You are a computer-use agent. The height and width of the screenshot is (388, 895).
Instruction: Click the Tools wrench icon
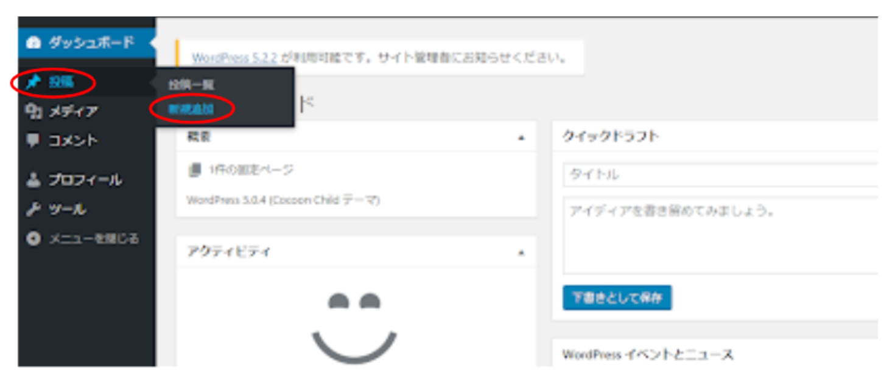click(33, 209)
